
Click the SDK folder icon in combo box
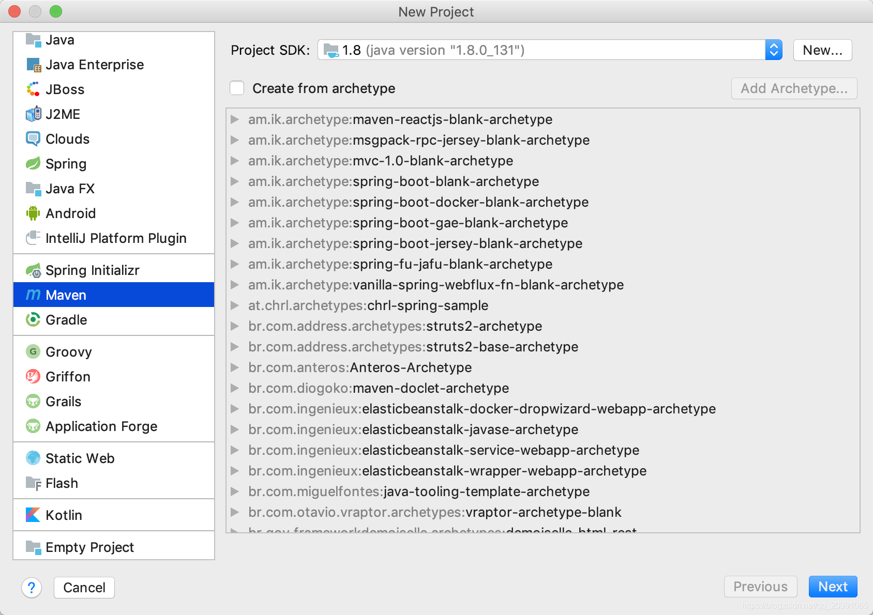point(331,50)
